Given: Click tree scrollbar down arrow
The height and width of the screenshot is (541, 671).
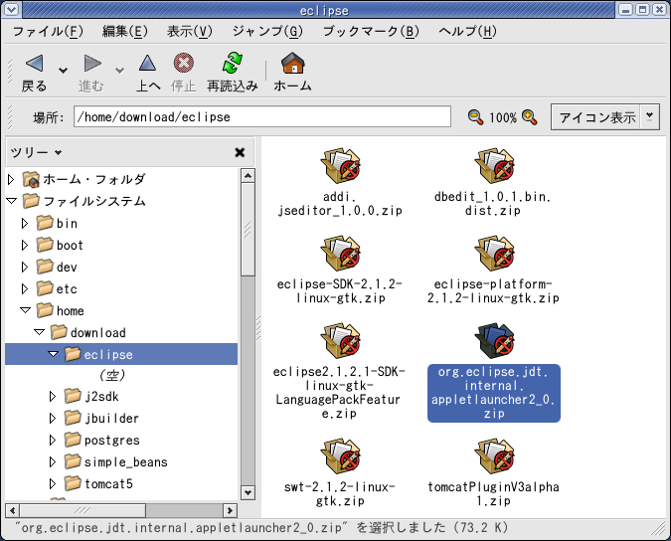Looking at the screenshot, I should point(248,492).
